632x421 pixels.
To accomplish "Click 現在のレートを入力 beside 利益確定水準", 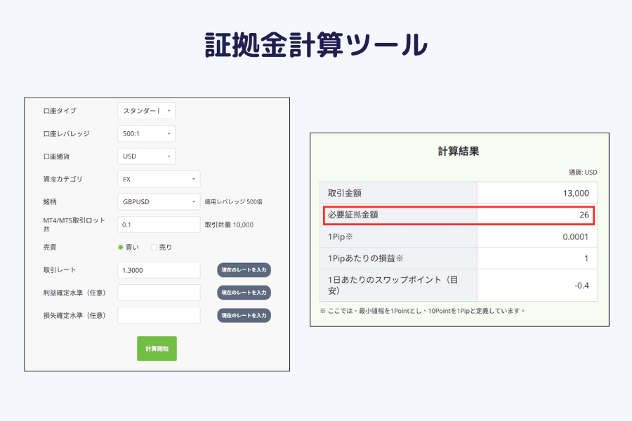I will [244, 293].
